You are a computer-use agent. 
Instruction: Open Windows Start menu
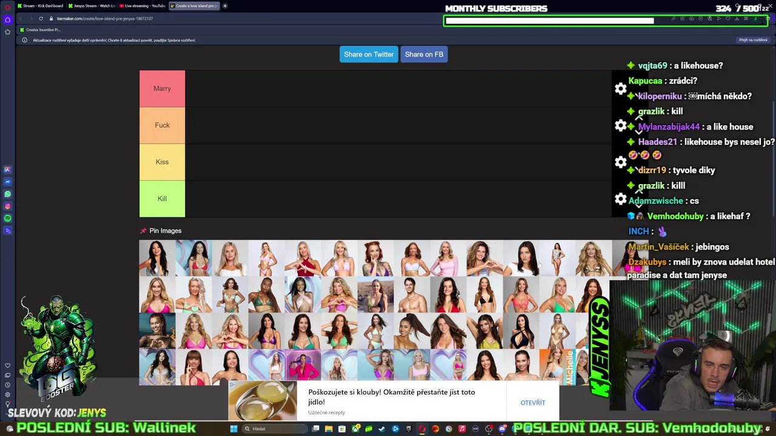[233, 429]
